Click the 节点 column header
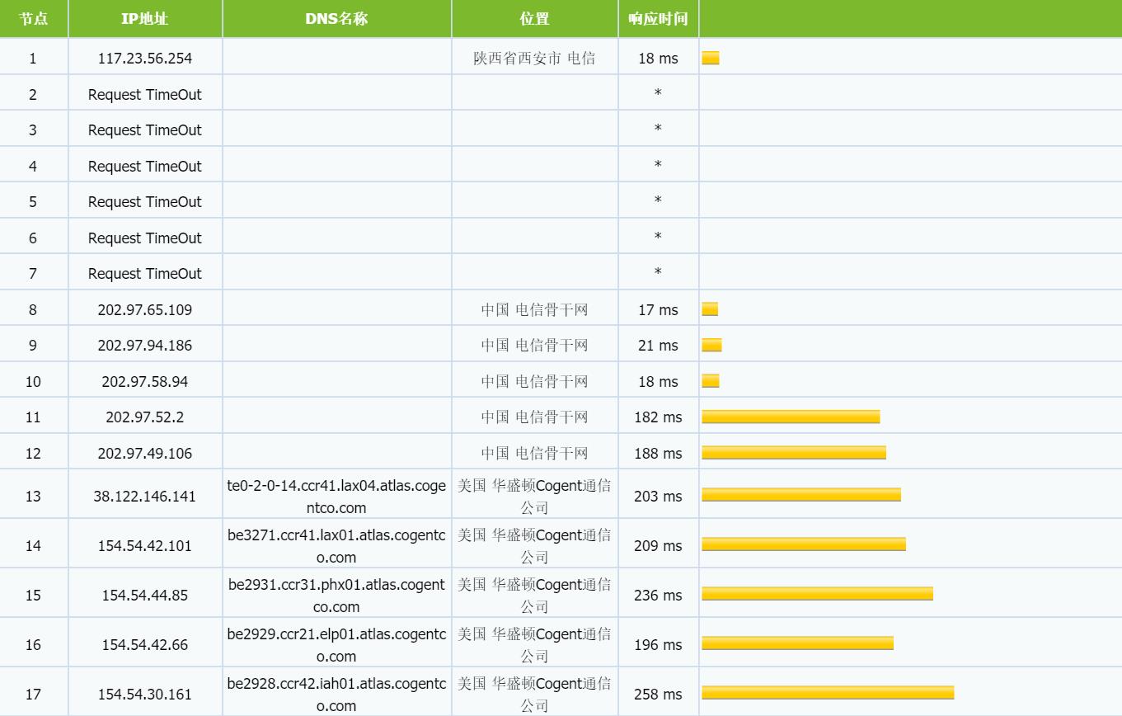1122x716 pixels. pyautogui.click(x=34, y=19)
